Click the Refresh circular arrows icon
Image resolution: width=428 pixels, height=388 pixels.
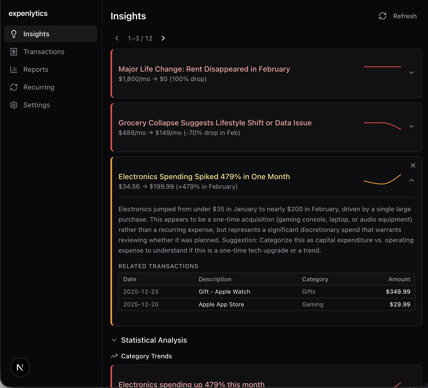pos(382,16)
